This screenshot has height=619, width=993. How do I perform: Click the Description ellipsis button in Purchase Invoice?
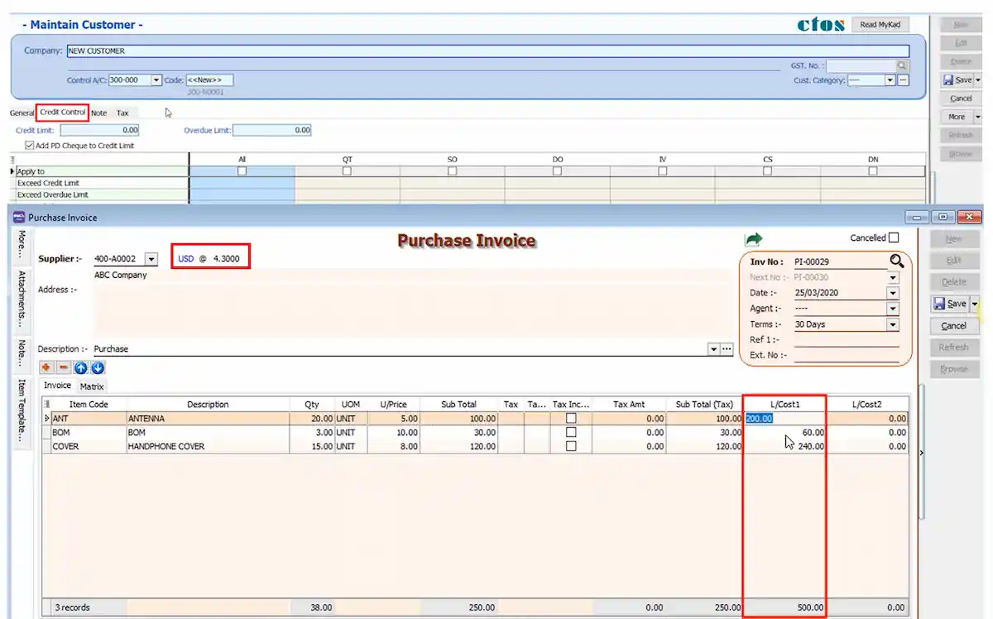727,349
